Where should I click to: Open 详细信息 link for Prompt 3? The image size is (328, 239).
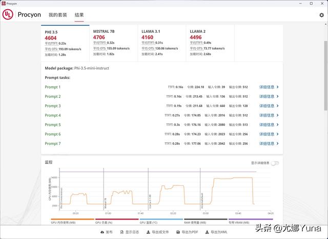(x=266, y=106)
